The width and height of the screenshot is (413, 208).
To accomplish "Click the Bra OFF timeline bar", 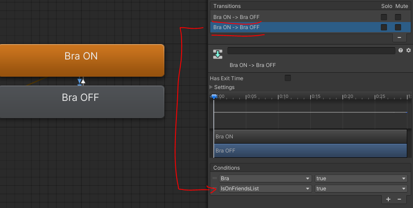I will point(311,151).
